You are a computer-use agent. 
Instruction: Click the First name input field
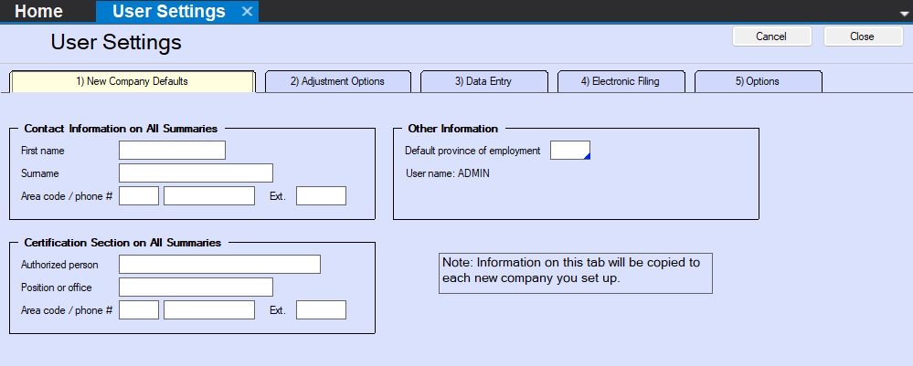pyautogui.click(x=172, y=151)
